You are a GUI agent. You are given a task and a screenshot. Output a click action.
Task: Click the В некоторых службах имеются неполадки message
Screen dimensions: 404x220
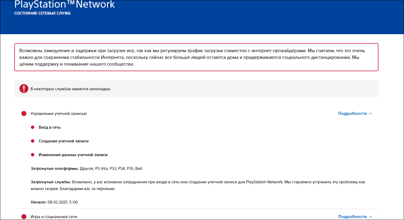pyautogui.click(x=71, y=89)
